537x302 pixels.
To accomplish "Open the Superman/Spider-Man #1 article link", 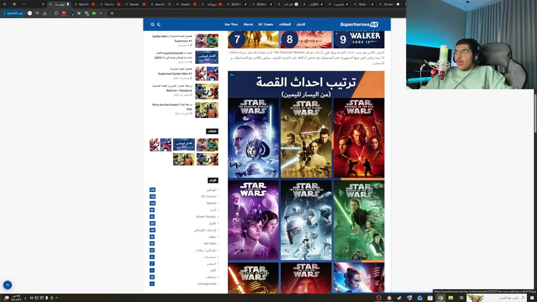I will click(175, 71).
